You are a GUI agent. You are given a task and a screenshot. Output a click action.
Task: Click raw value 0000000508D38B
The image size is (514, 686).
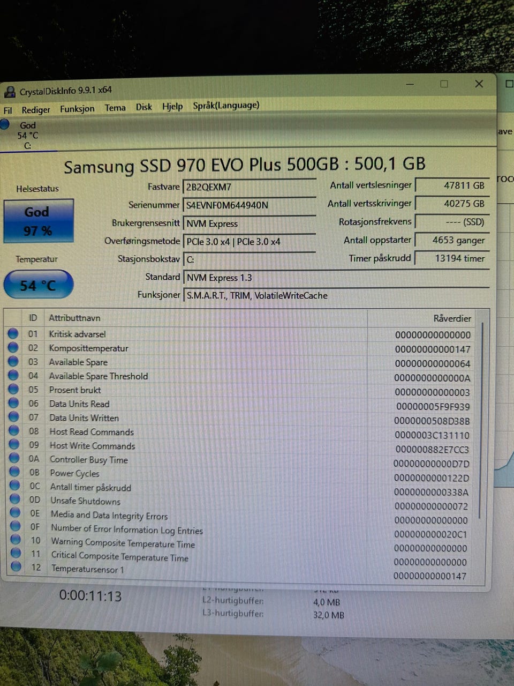pos(432,421)
